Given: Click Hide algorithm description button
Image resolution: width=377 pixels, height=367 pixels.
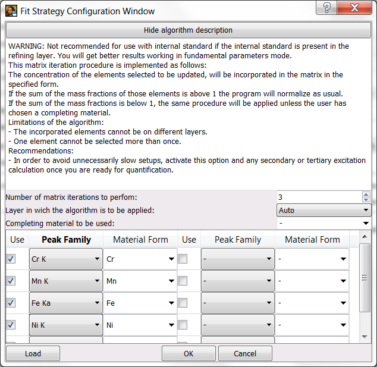Looking at the screenshot, I should (x=188, y=30).
